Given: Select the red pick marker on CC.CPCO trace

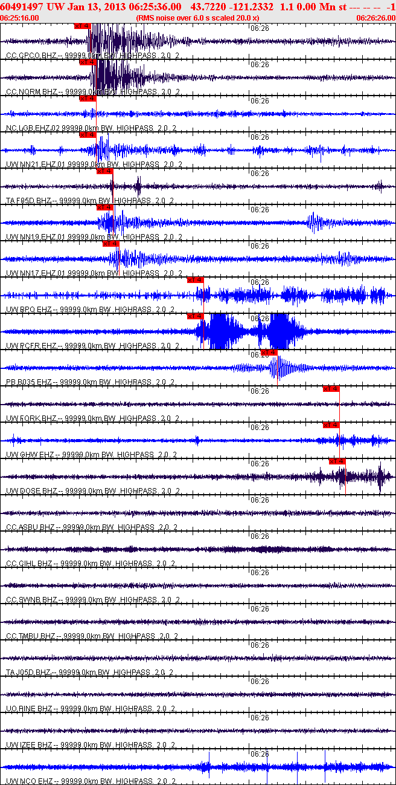Looking at the screenshot, I should click(x=82, y=26).
